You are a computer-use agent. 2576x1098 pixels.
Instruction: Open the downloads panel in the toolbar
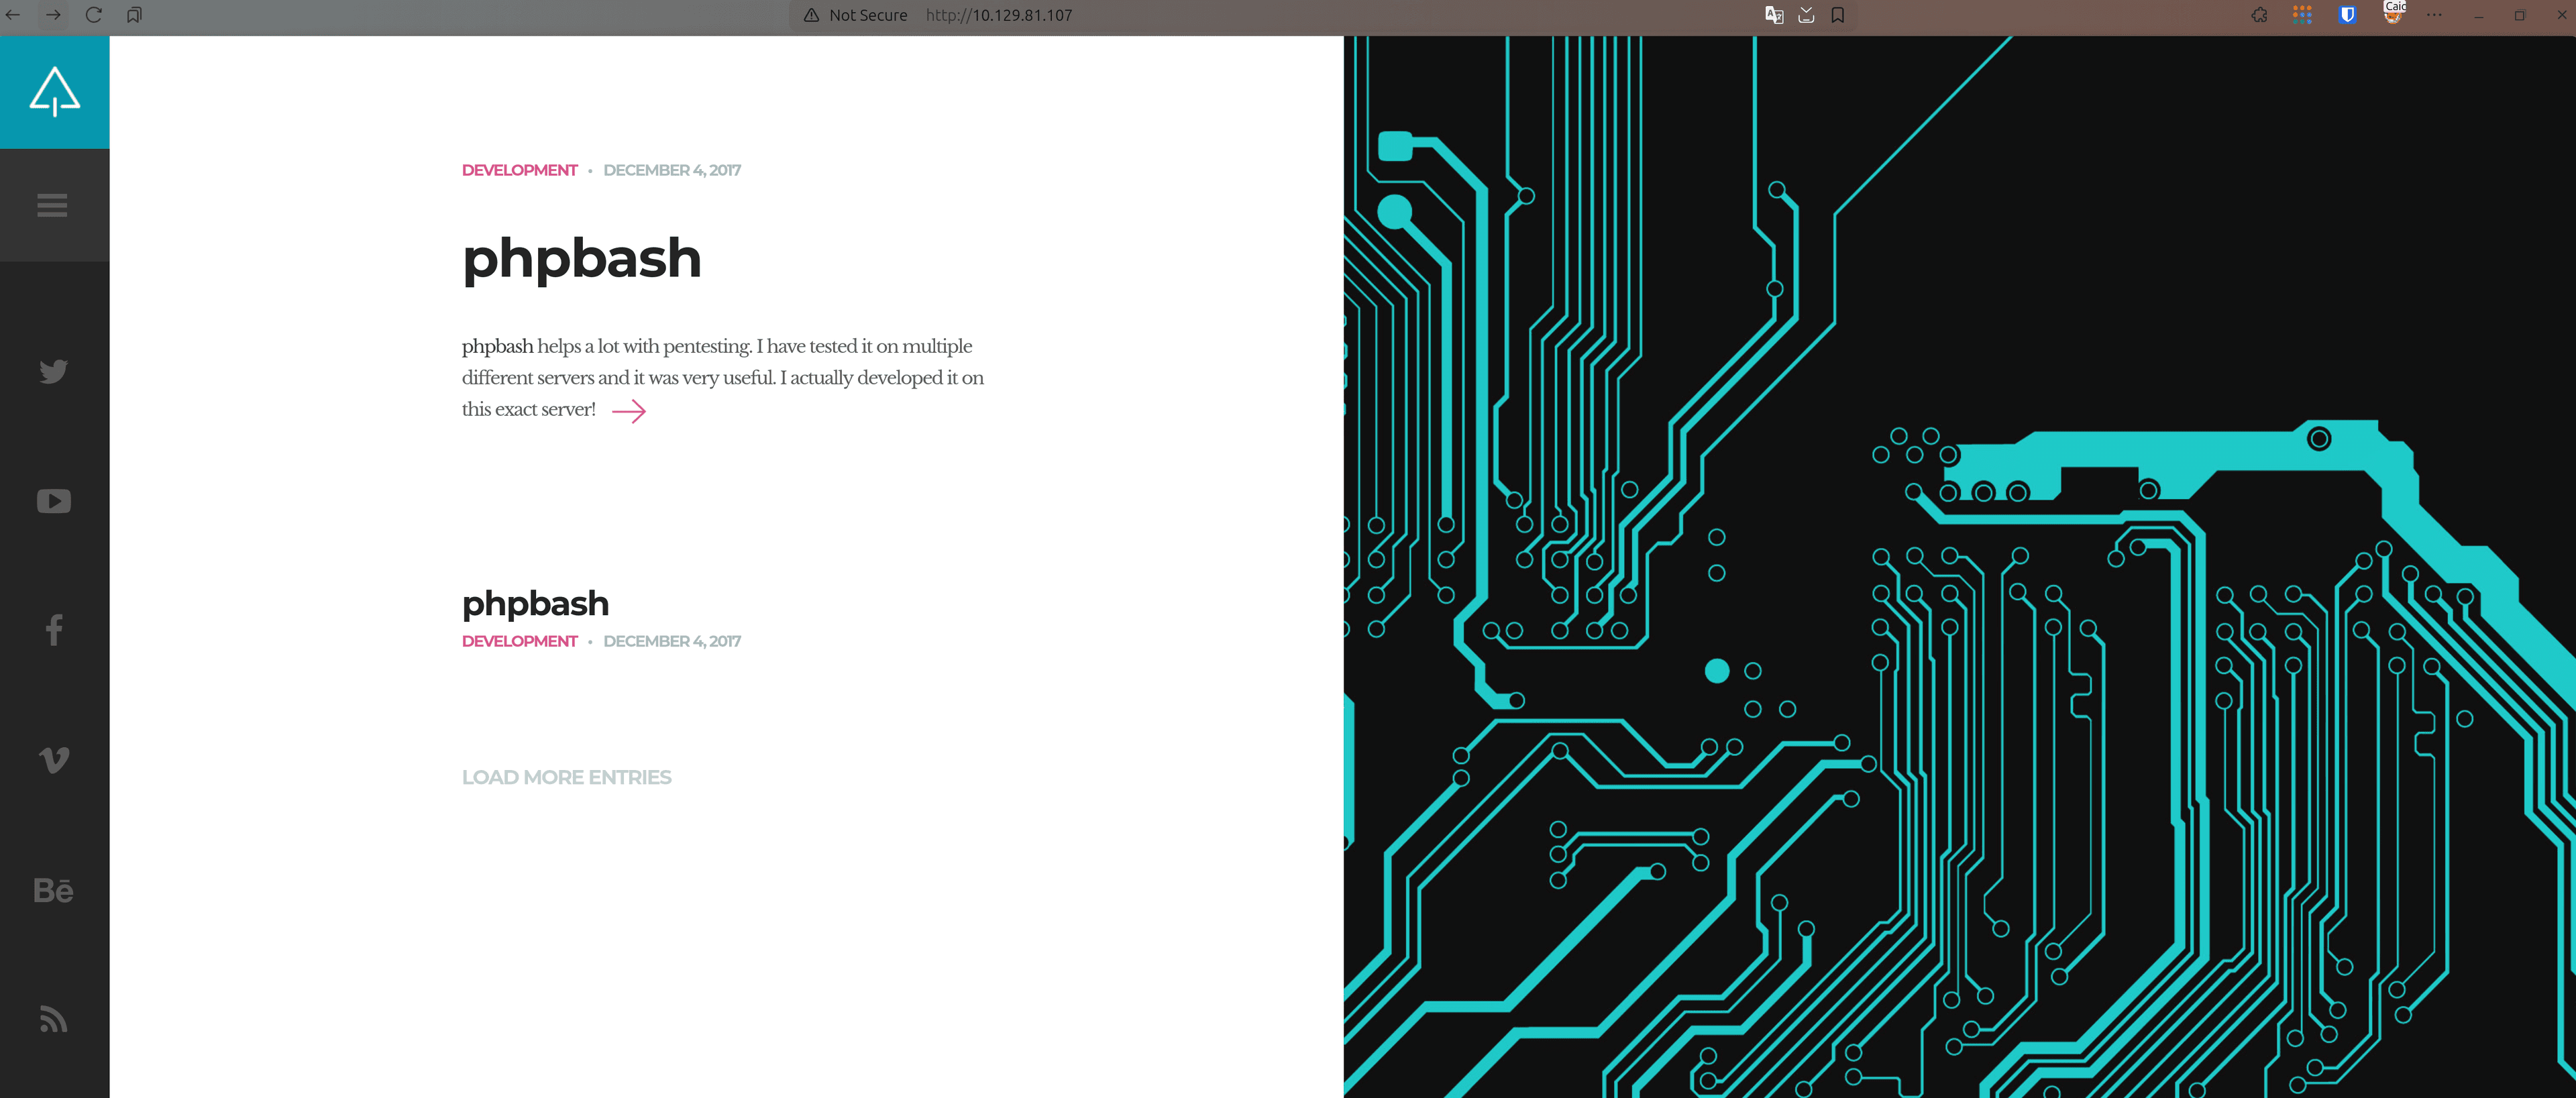(1806, 15)
